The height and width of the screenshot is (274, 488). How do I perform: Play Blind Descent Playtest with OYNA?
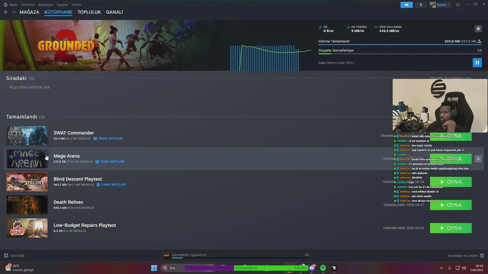tap(451, 182)
